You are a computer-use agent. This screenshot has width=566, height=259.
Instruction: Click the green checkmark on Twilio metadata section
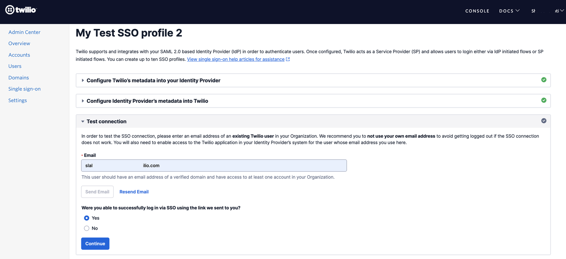[544, 80]
